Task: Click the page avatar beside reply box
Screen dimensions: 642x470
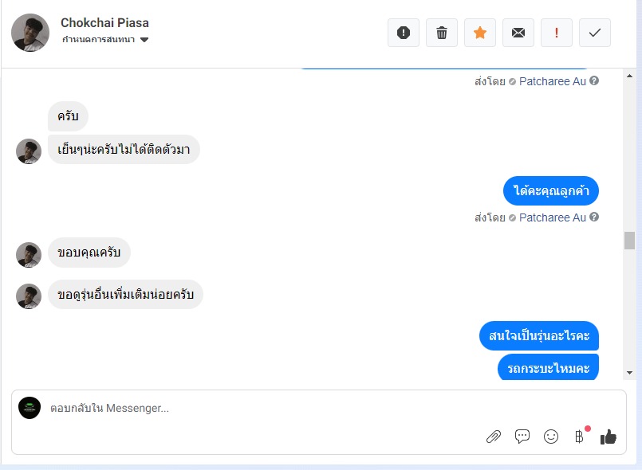Action: [30, 408]
